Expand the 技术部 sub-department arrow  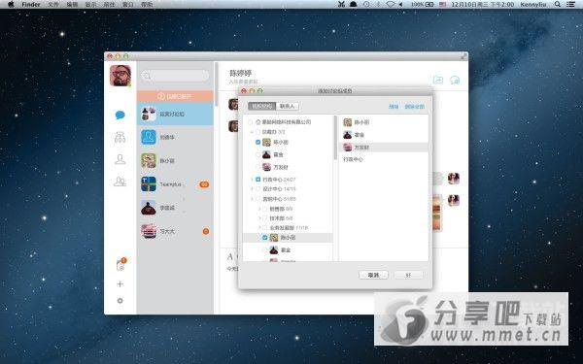click(x=259, y=218)
